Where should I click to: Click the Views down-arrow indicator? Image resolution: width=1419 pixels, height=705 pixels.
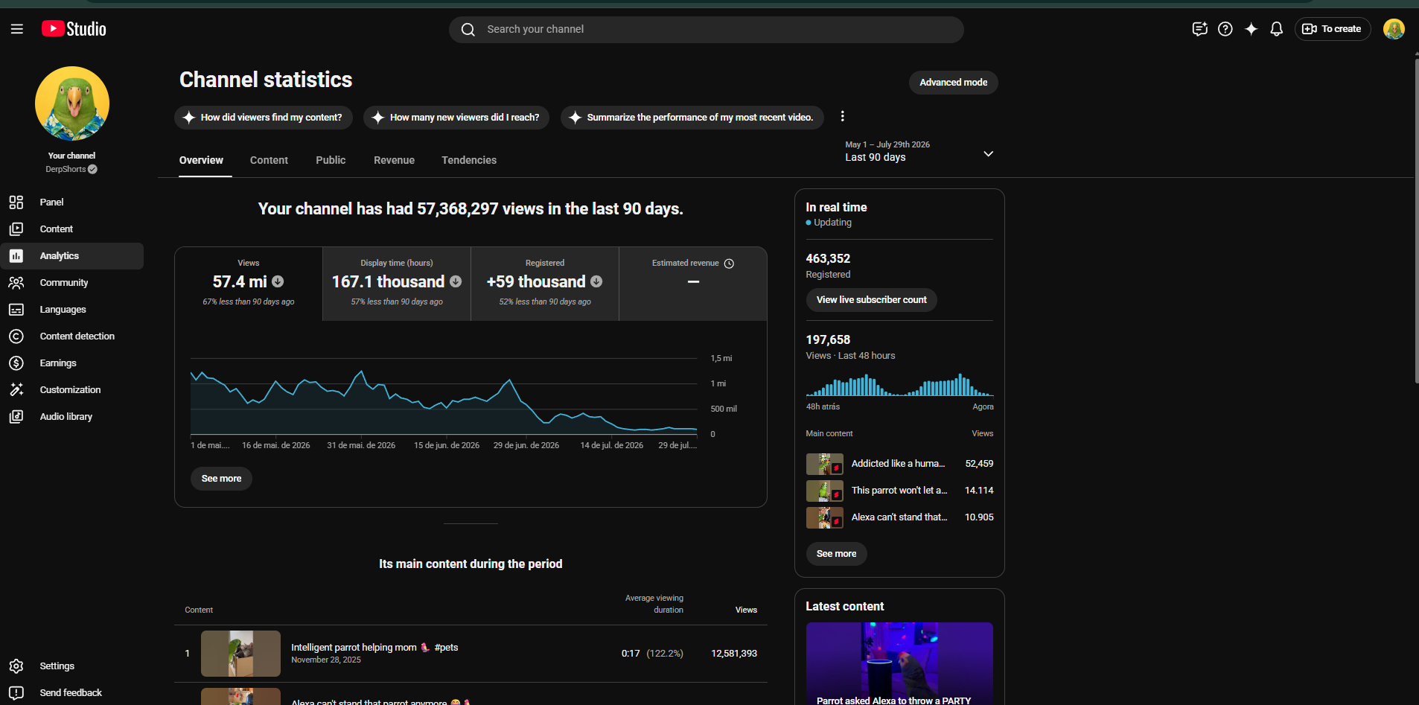[278, 281]
